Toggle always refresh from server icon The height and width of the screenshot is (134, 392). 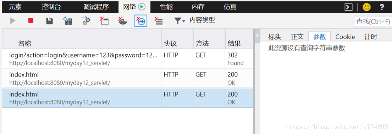click(67, 21)
